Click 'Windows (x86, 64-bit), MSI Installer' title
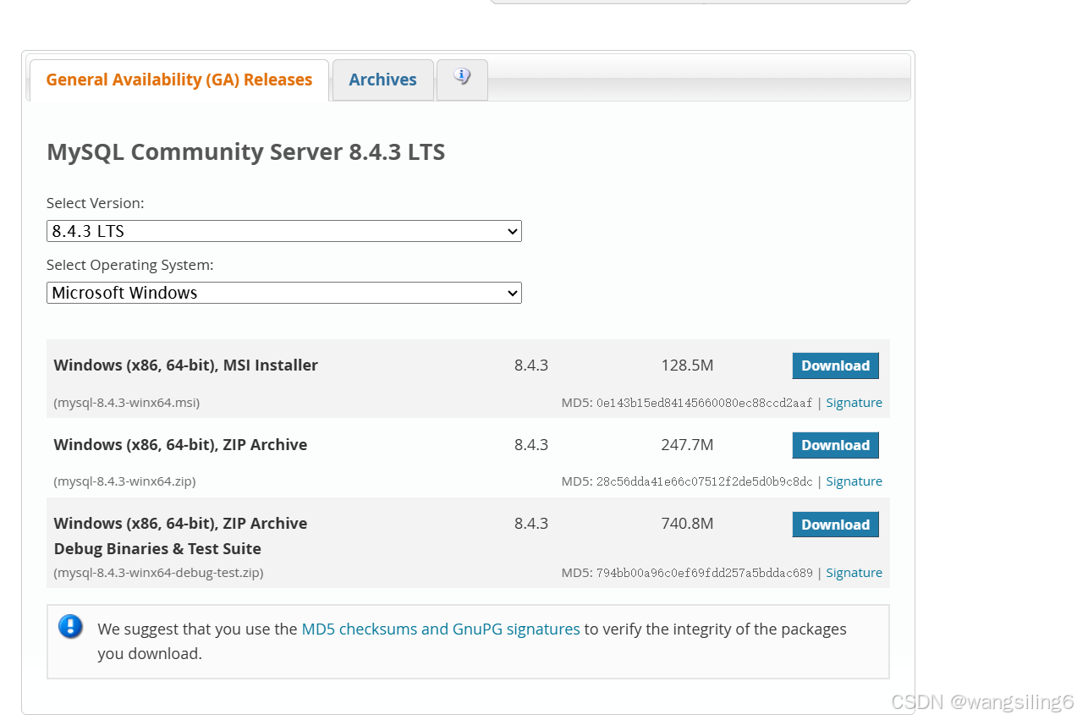 click(x=186, y=365)
